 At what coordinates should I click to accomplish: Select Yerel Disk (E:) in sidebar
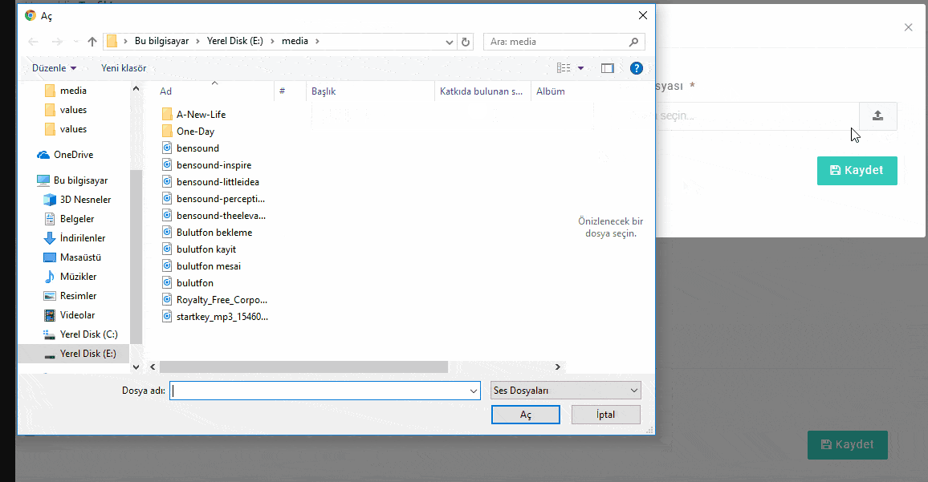[73, 354]
